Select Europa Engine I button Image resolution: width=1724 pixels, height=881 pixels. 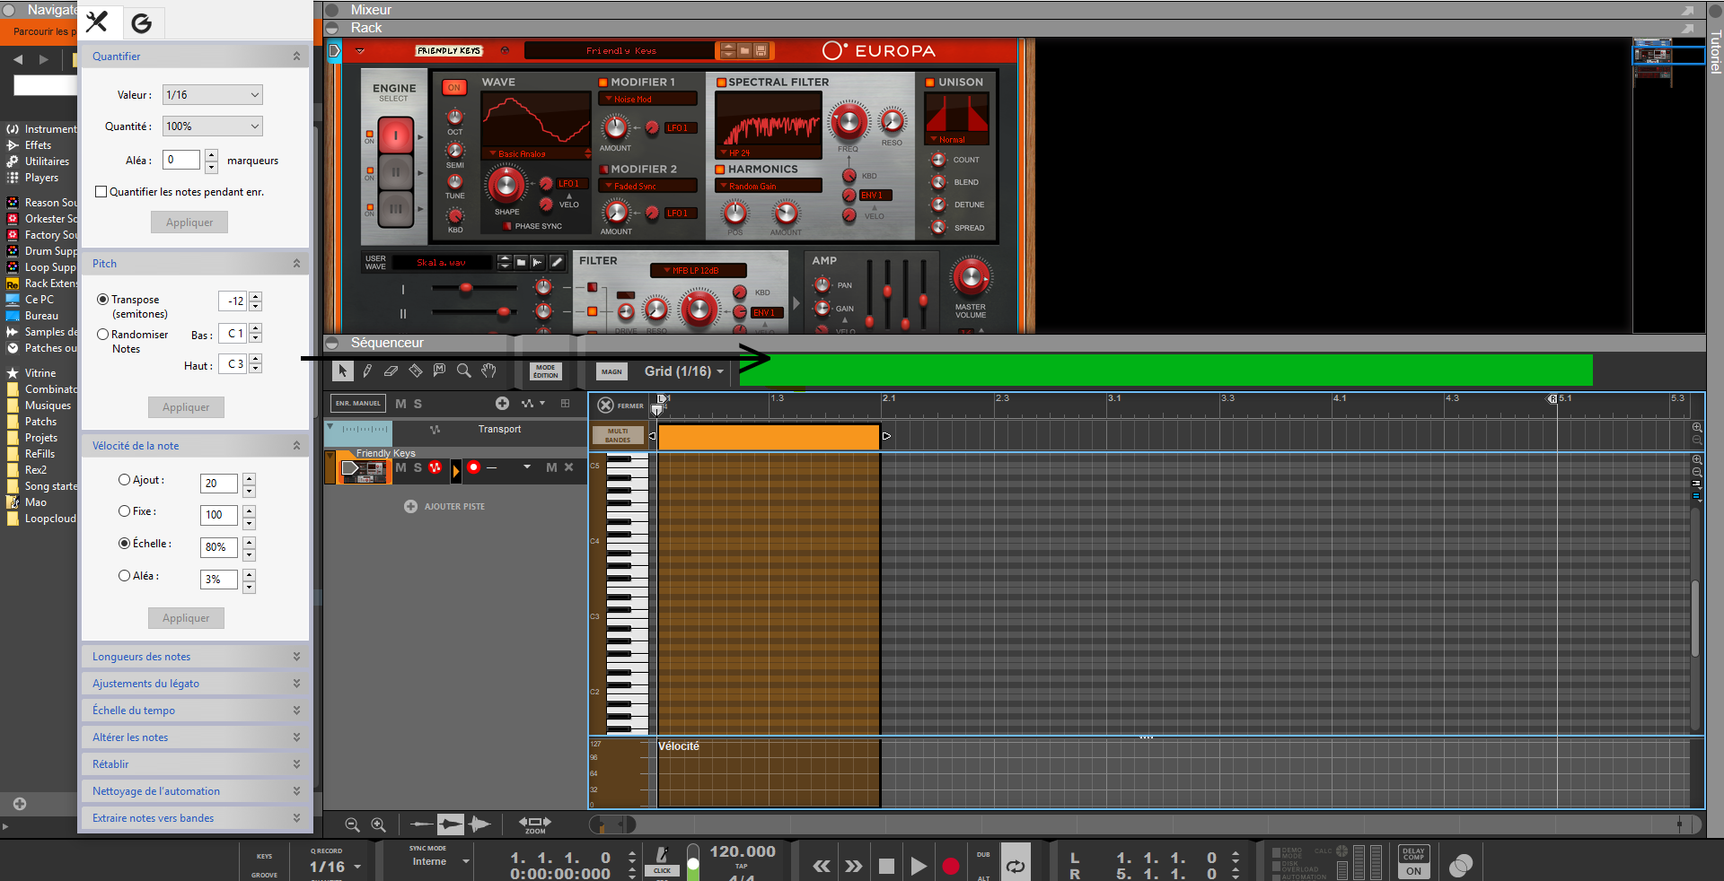pyautogui.click(x=395, y=136)
